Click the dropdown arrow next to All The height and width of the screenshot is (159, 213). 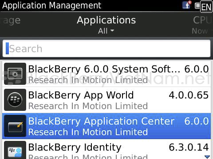112,30
